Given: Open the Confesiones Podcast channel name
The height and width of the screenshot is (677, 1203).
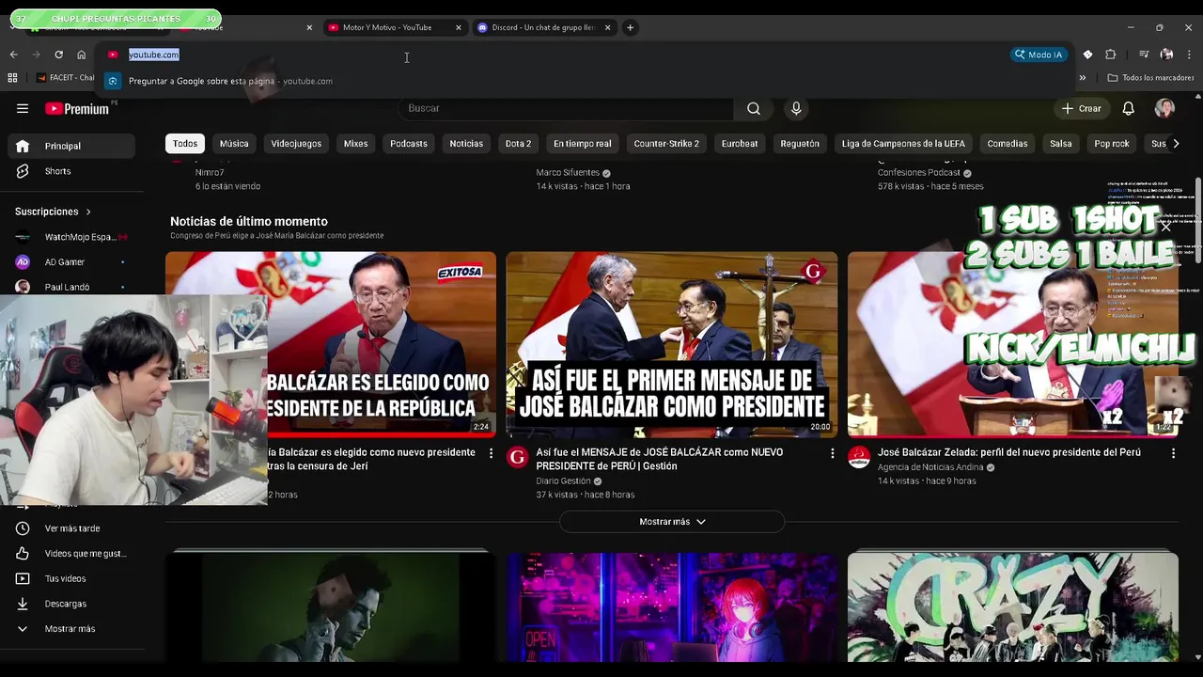Looking at the screenshot, I should 919,173.
